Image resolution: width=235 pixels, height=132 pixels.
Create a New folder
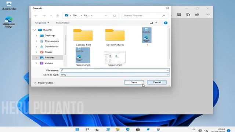(63, 23)
